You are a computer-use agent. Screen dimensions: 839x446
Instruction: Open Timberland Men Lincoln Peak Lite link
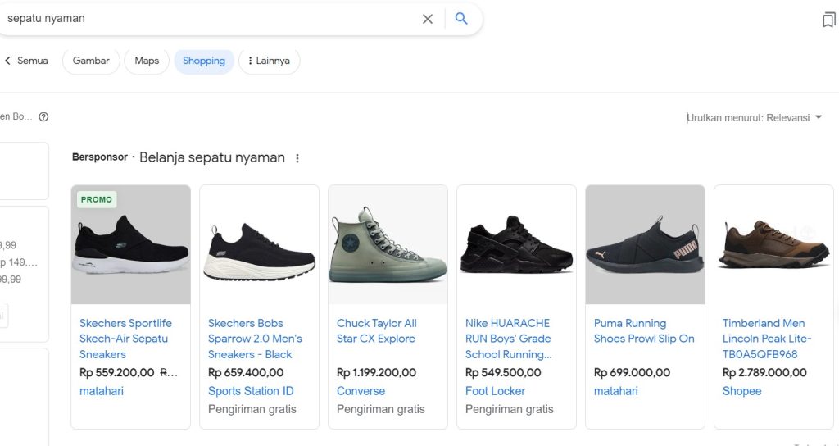click(767, 339)
